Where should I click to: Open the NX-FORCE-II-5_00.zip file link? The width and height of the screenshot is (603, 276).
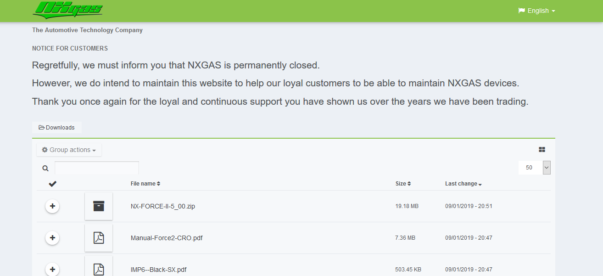[x=163, y=206]
